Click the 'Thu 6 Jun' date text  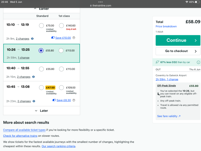195,69
